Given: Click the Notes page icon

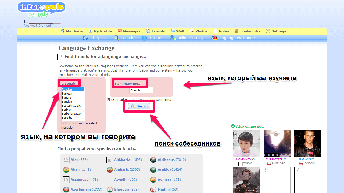Looking at the screenshot, I should (216, 31).
